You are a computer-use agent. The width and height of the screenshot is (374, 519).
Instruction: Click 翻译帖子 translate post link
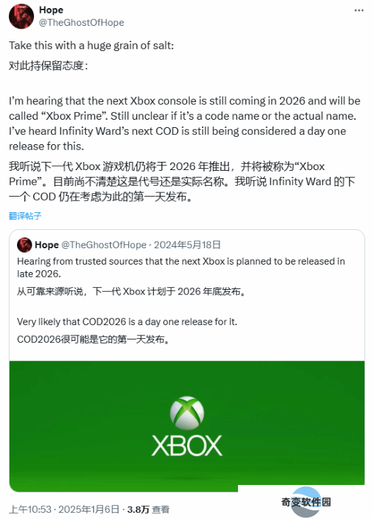25,216
